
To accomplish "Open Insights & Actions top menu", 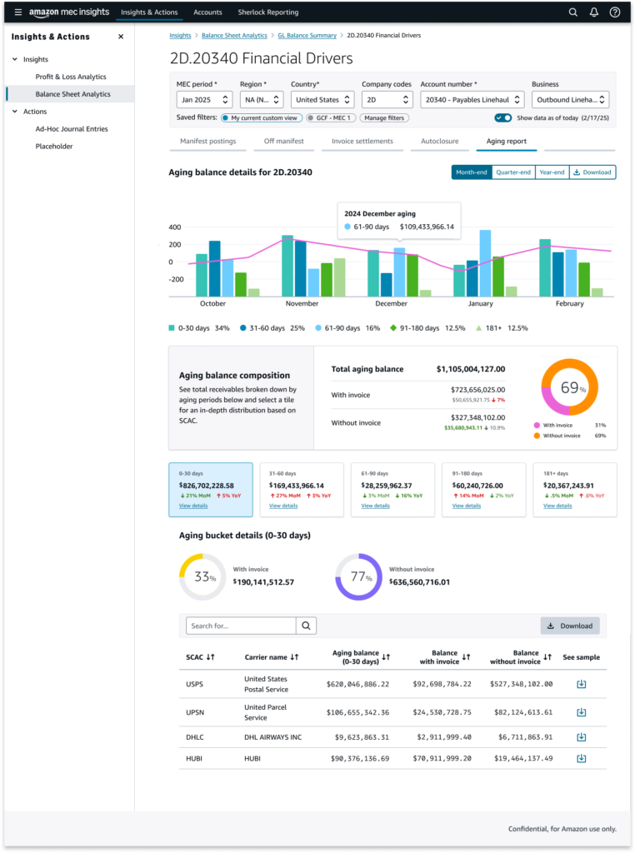I will pos(149,12).
